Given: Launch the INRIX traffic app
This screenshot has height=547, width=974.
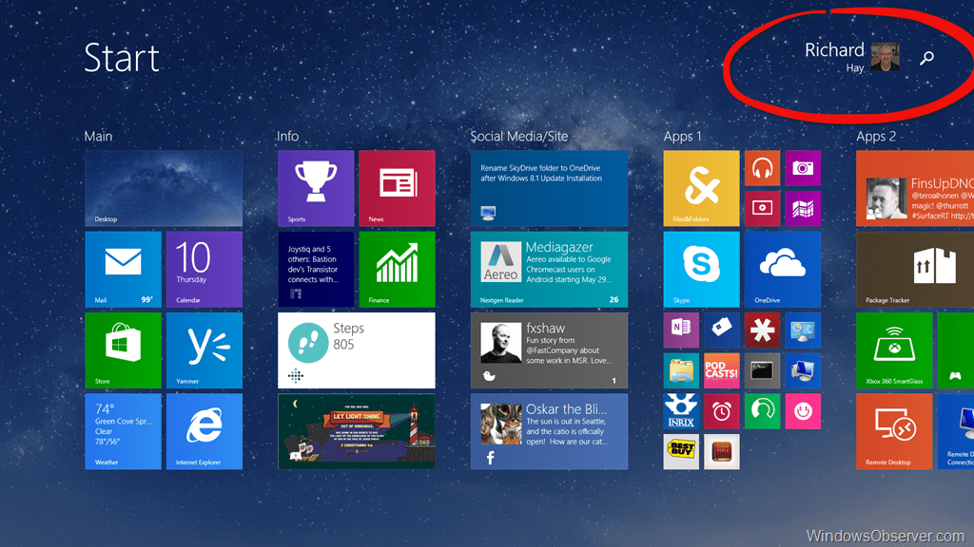Looking at the screenshot, I should pyautogui.click(x=681, y=411).
